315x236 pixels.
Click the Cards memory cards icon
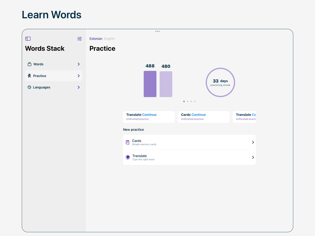coord(128,142)
